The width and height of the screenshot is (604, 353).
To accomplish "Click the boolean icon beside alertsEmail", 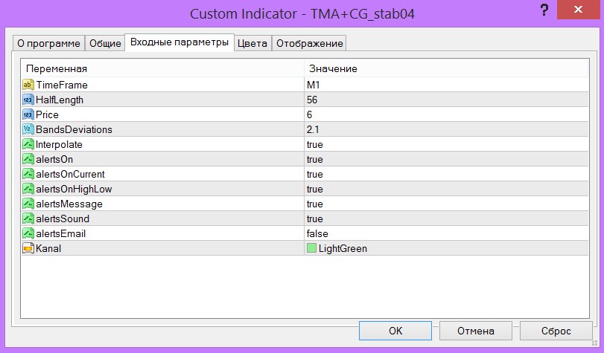I will [28, 233].
